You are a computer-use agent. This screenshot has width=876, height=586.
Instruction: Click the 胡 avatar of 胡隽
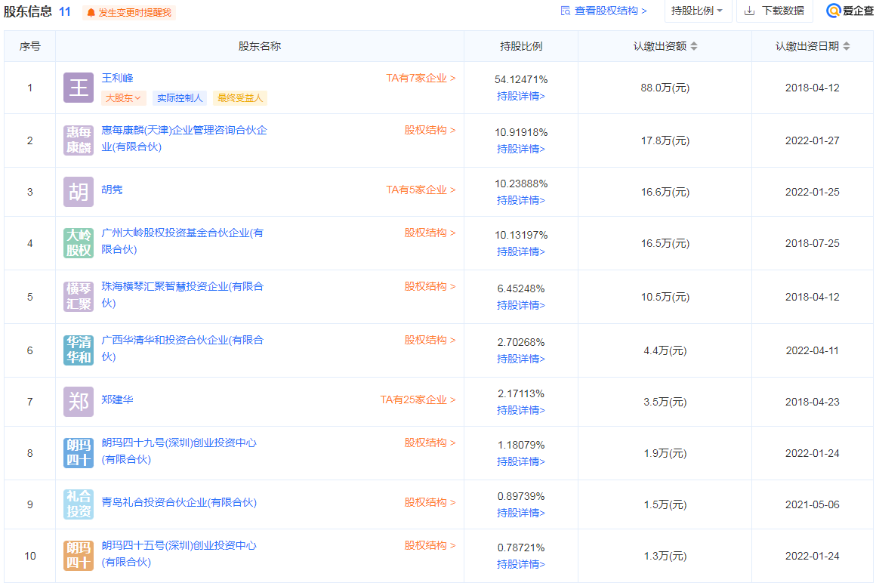(79, 192)
